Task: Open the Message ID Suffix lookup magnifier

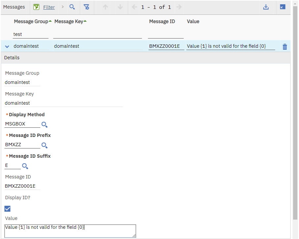Action: coord(25,166)
